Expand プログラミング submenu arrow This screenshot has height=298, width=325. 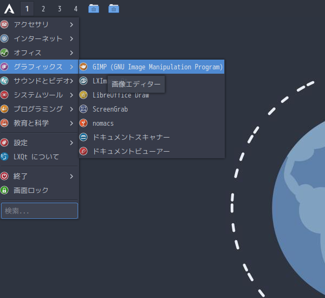(x=71, y=109)
